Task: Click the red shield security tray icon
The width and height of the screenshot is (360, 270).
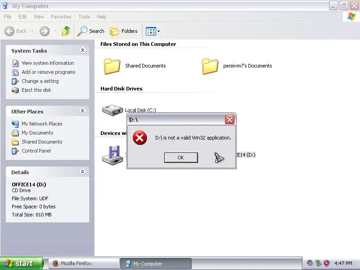Action: click(327, 263)
